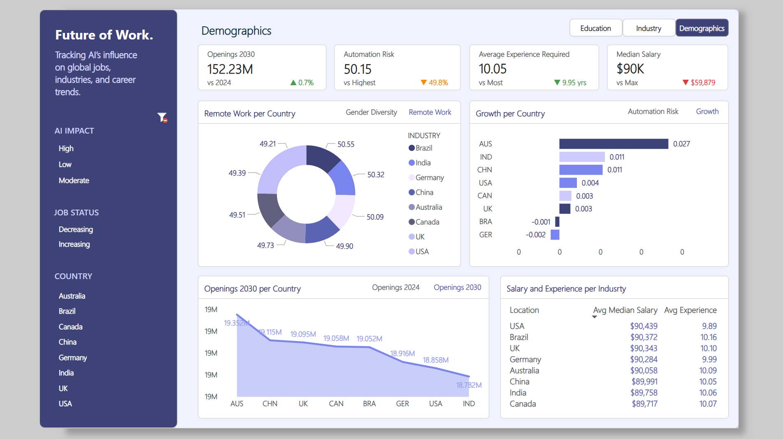Click the Germany legend color dot
The height and width of the screenshot is (439, 783).
[411, 178]
